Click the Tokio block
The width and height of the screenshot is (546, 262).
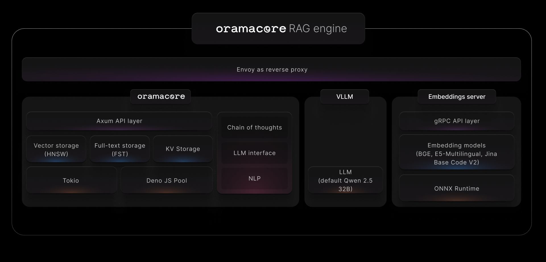[72, 180]
